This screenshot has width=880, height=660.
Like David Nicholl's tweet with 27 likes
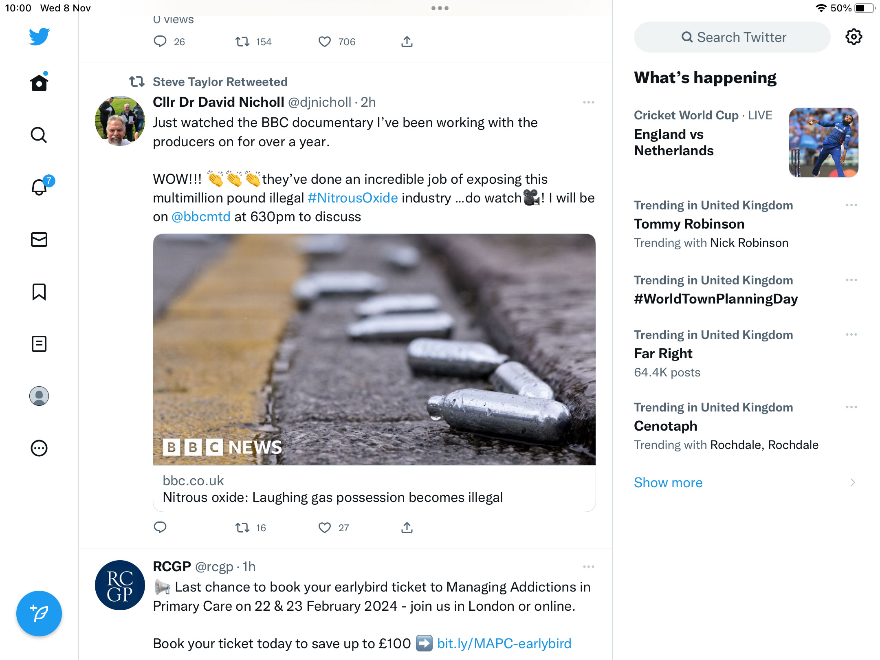pos(325,528)
